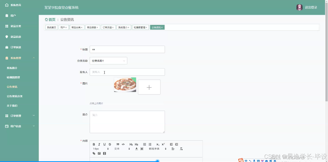Insert a blockquote in the editor

point(118,144)
